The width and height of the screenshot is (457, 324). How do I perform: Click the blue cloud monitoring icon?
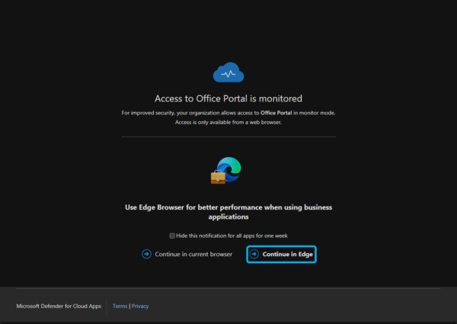(228, 72)
